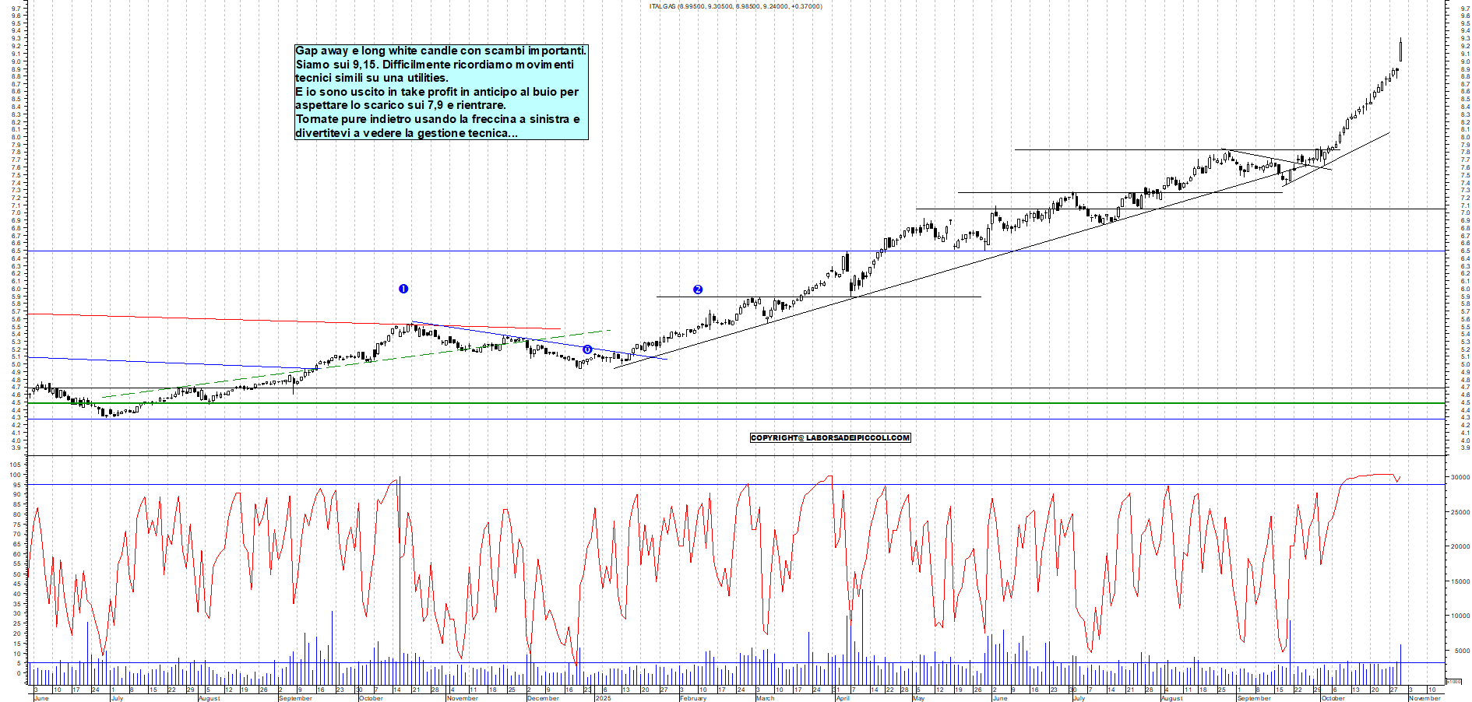Click the red descending moving average line
Screen dimensions: 1472x702
pyautogui.click(x=234, y=318)
